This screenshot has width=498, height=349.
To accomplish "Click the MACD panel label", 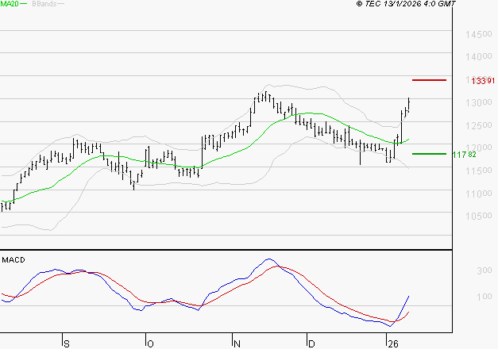I will (14, 259).
